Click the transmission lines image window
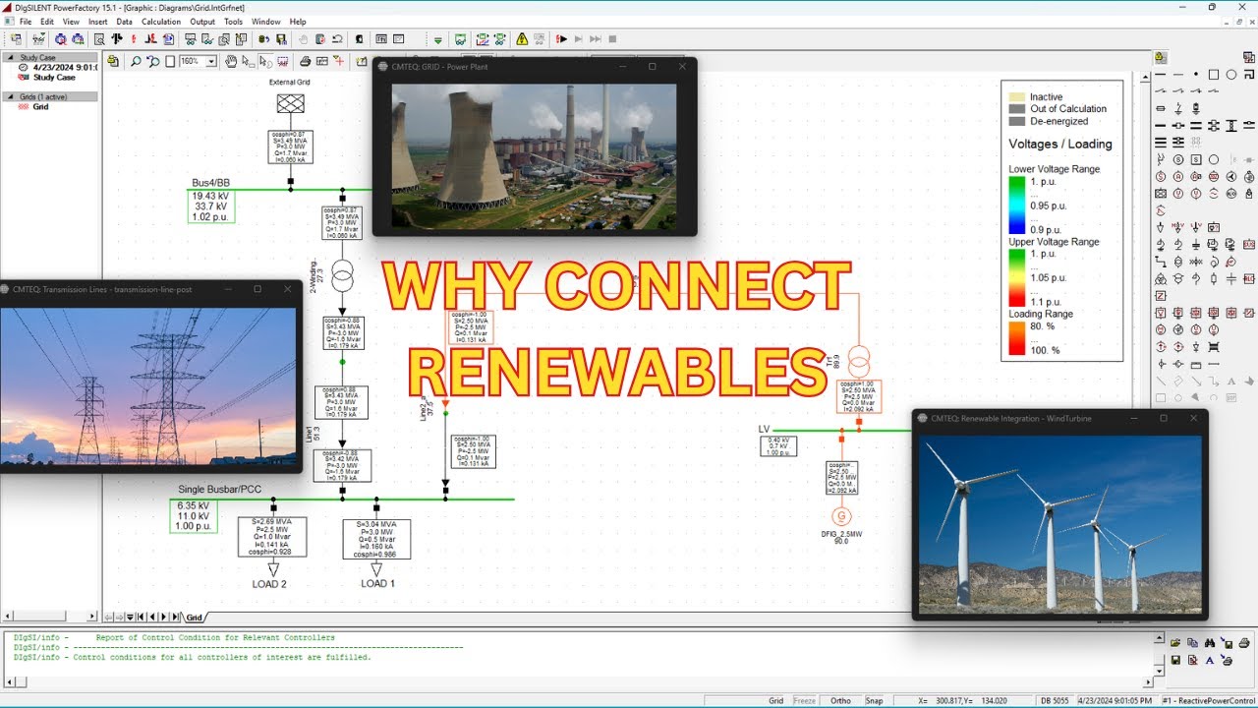The width and height of the screenshot is (1258, 708). 147,385
